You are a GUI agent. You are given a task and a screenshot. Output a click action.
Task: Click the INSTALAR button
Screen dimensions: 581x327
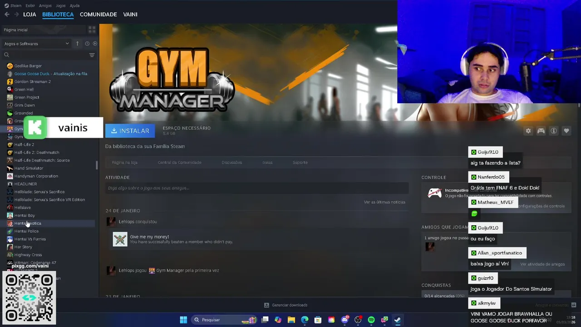click(130, 131)
